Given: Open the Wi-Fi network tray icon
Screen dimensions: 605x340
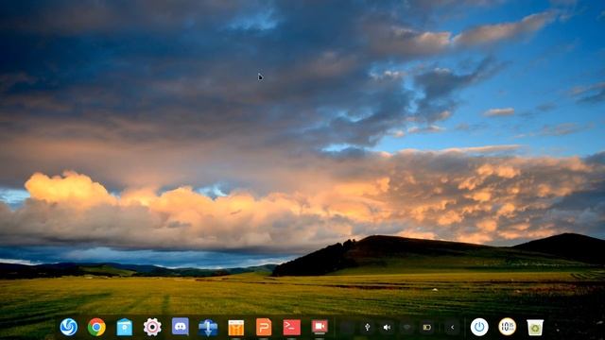Looking at the screenshot, I should click(406, 328).
